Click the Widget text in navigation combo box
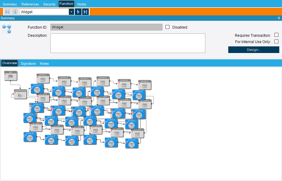282x181 pixels. 27,12
